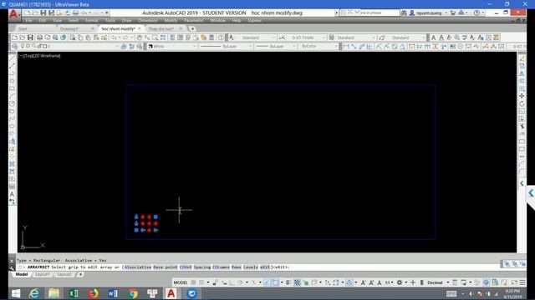Open the ByColor plot style dropdown
Image resolution: width=535 pixels, height=300 pixels.
tap(318, 47)
